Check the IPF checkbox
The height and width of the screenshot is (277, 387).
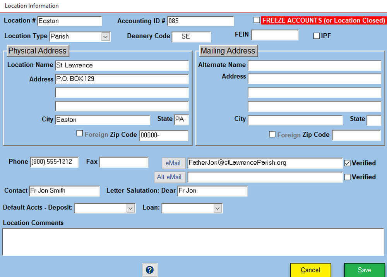[316, 36]
